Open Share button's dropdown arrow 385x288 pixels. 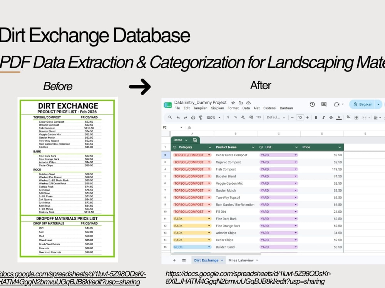[x=378, y=104]
